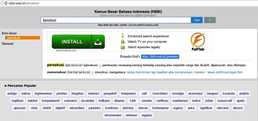The width and height of the screenshot is (258, 121).
Task: Open popular search istilah
Action: 209,101
